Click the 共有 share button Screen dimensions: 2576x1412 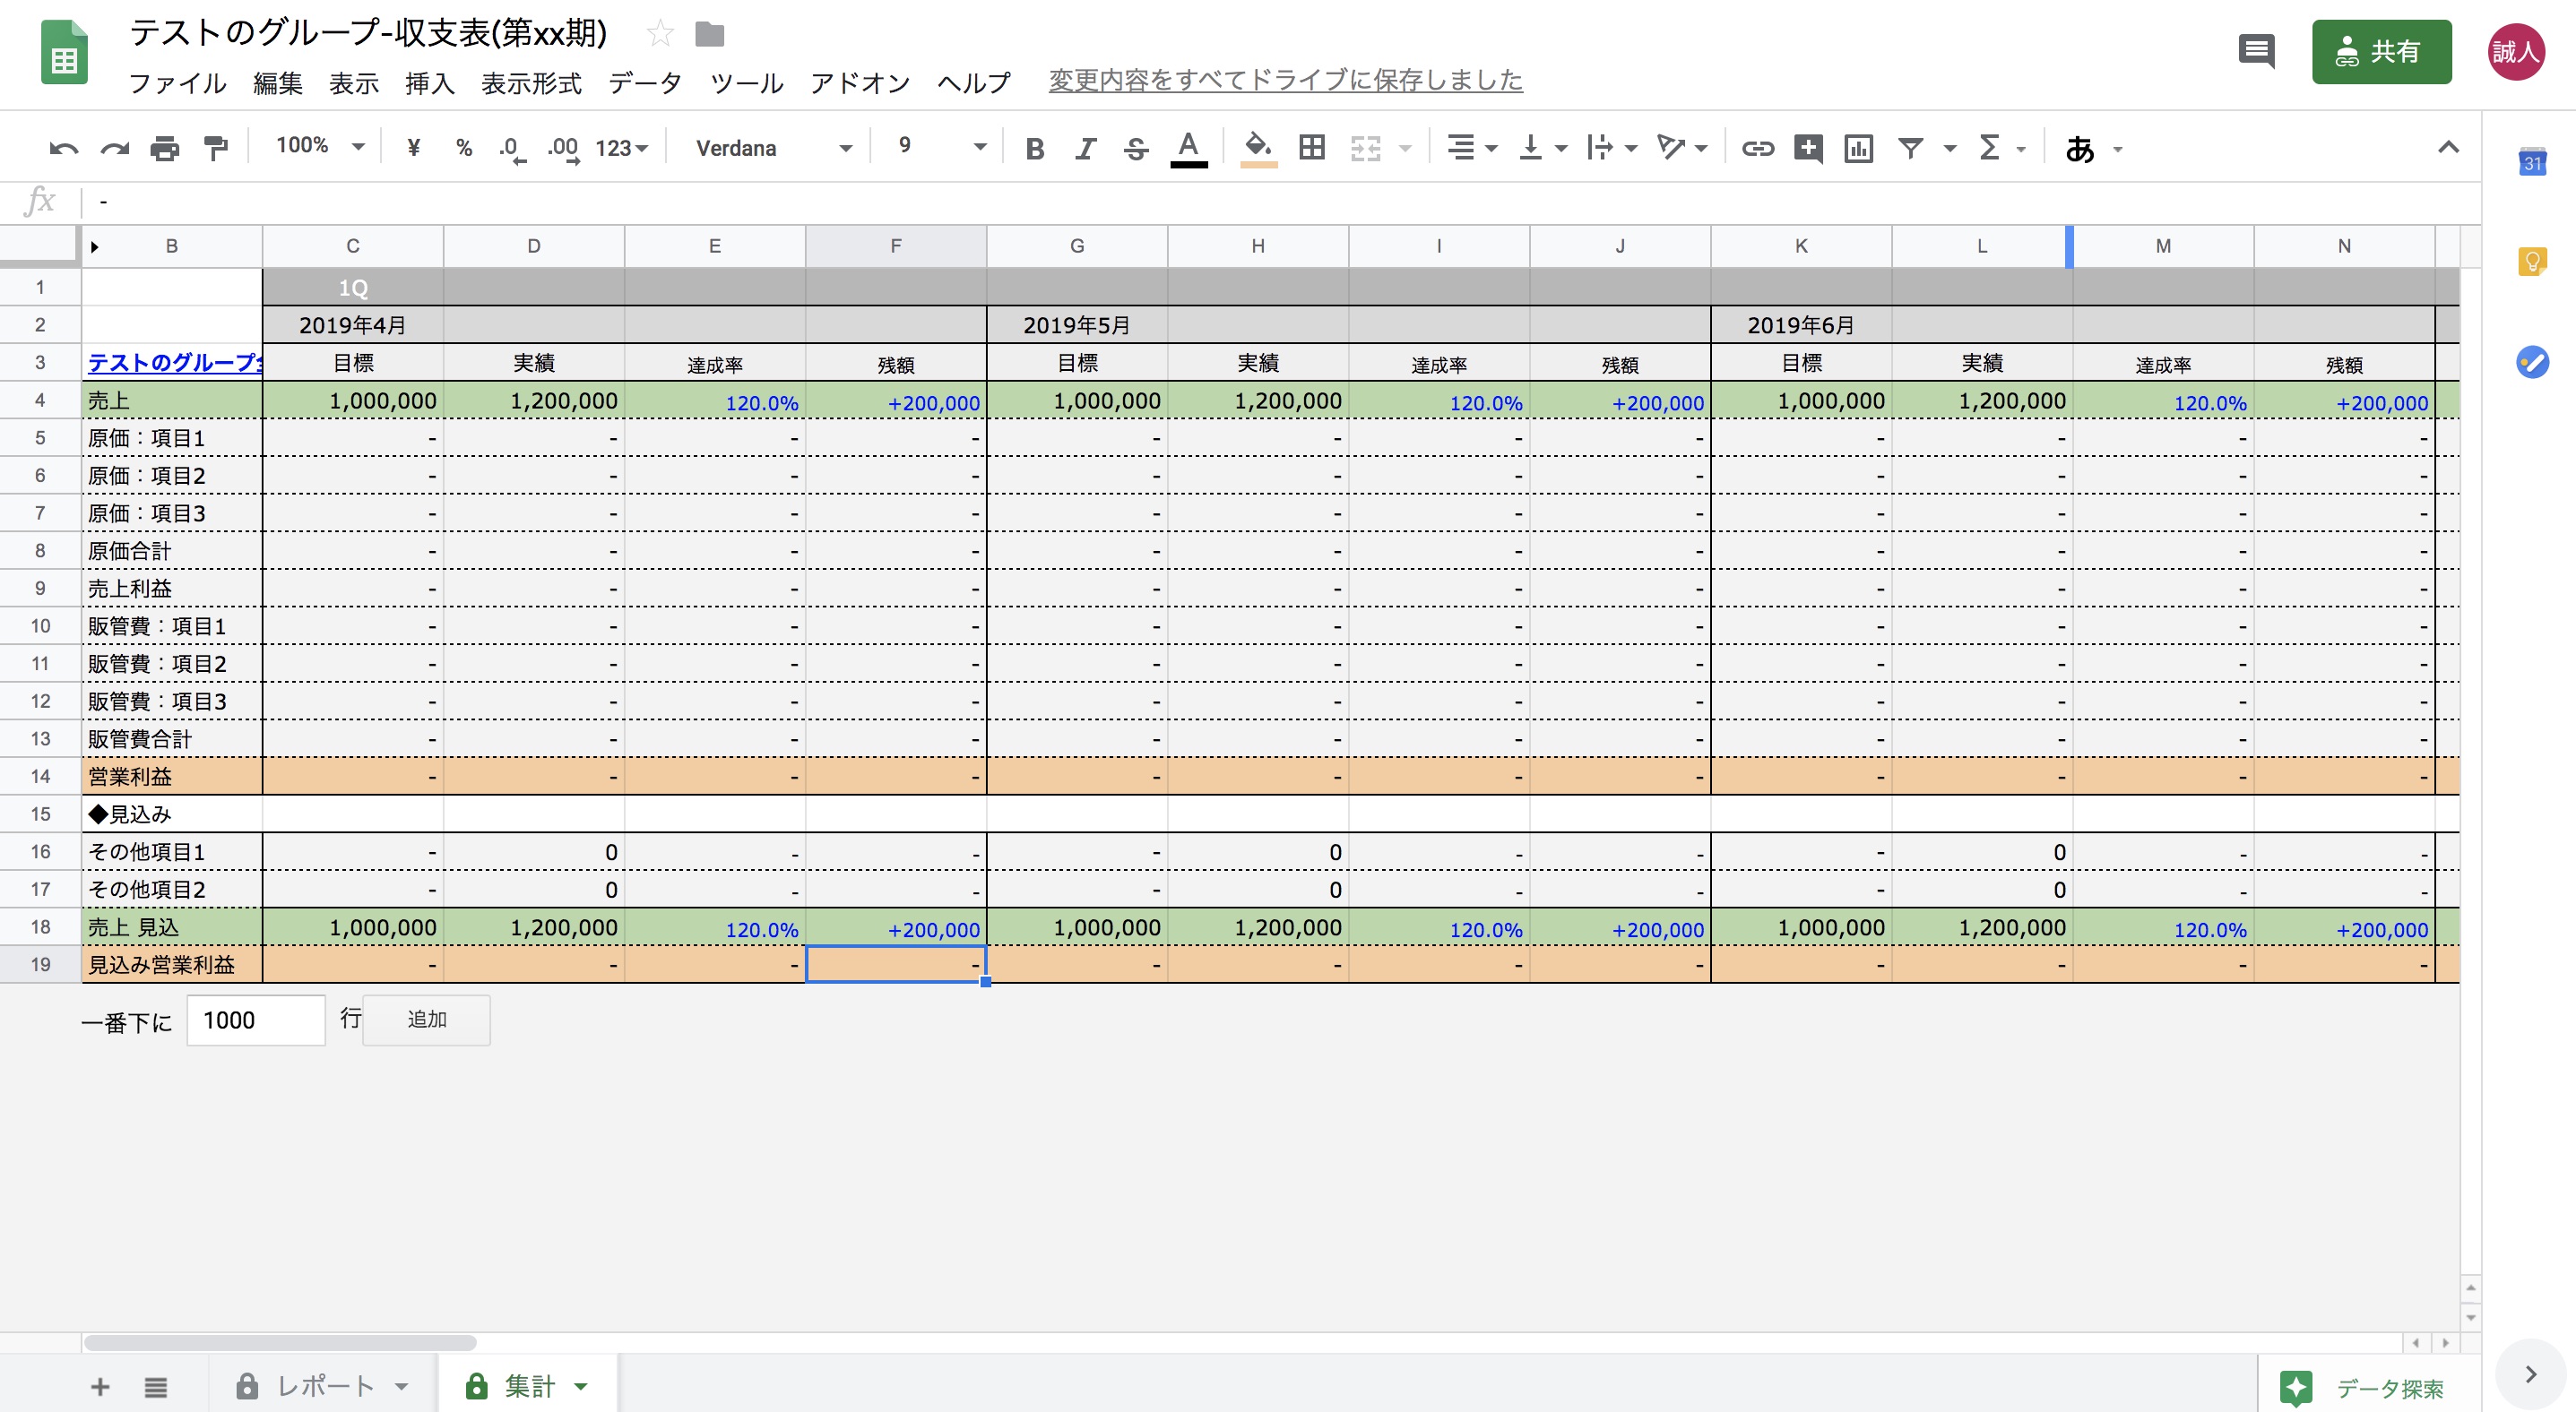coord(2381,51)
